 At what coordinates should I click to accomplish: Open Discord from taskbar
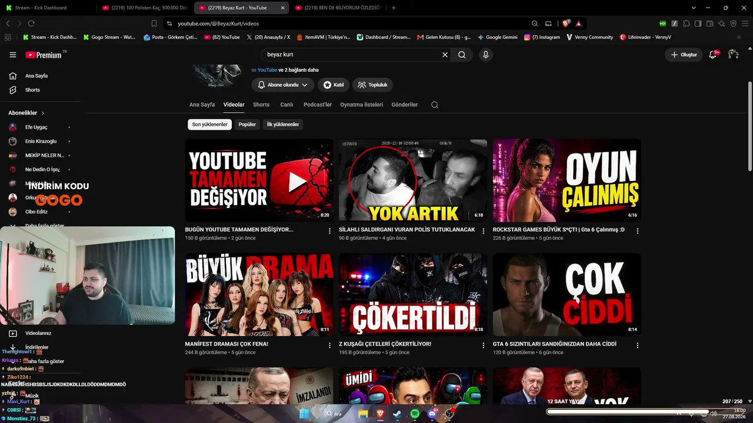(432, 414)
